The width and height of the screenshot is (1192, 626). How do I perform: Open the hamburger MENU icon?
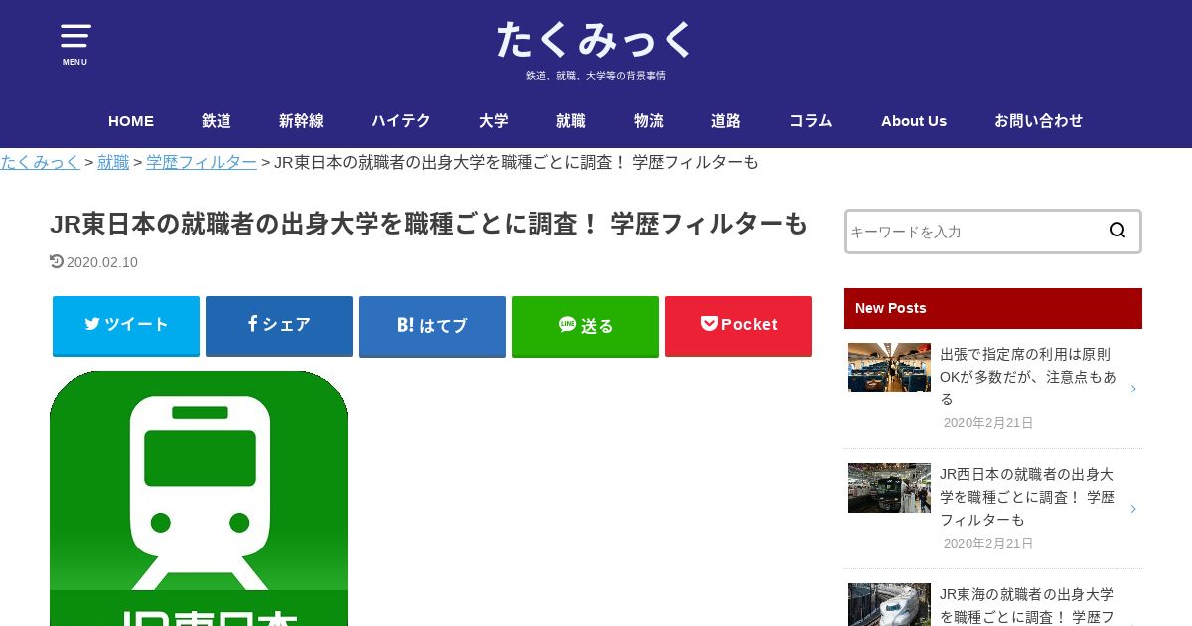tap(74, 44)
